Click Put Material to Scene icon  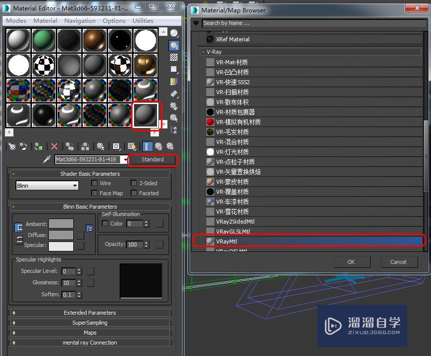pyautogui.click(x=23, y=146)
